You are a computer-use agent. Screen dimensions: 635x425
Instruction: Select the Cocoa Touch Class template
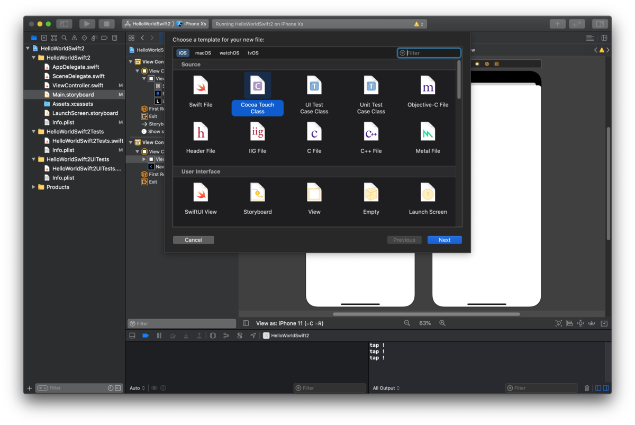(258, 94)
